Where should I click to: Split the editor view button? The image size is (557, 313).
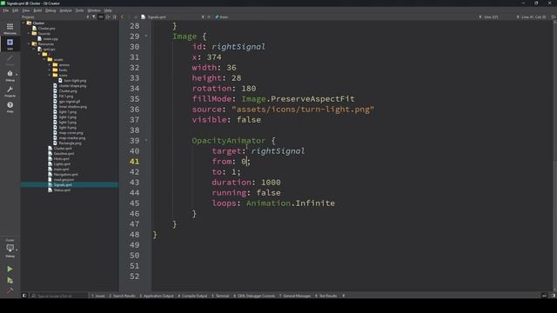point(554,17)
